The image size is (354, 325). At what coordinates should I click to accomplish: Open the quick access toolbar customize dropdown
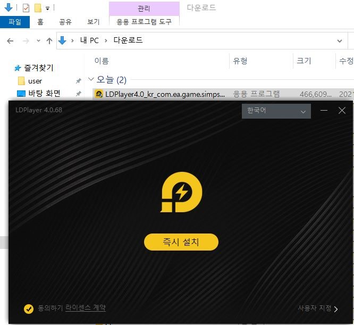pyautogui.click(x=47, y=9)
